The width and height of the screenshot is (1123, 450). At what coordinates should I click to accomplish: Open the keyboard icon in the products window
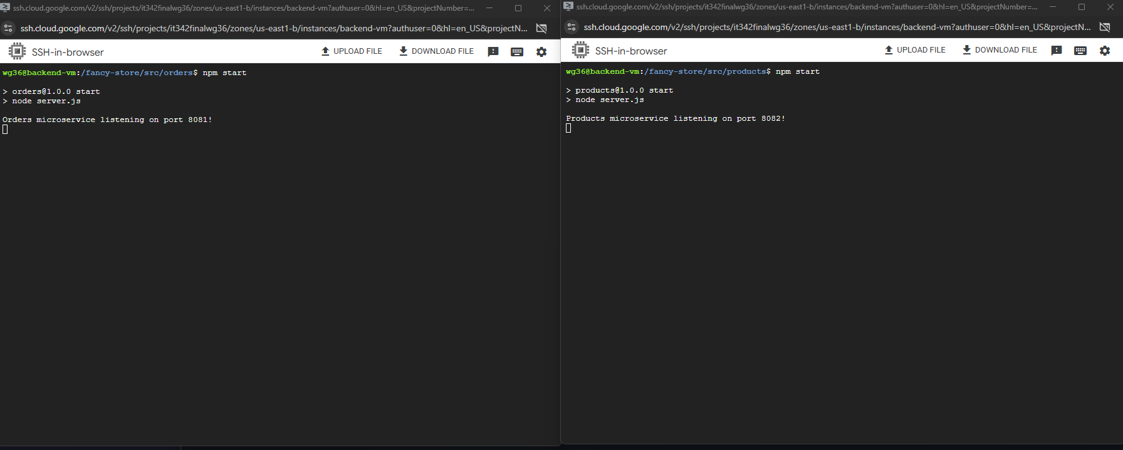pyautogui.click(x=1080, y=51)
